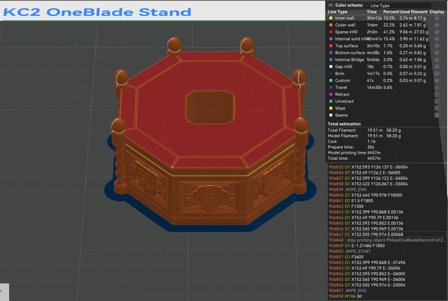Select the "Sparse infill" row label
The width and height of the screenshot is (448, 301).
click(x=346, y=32)
